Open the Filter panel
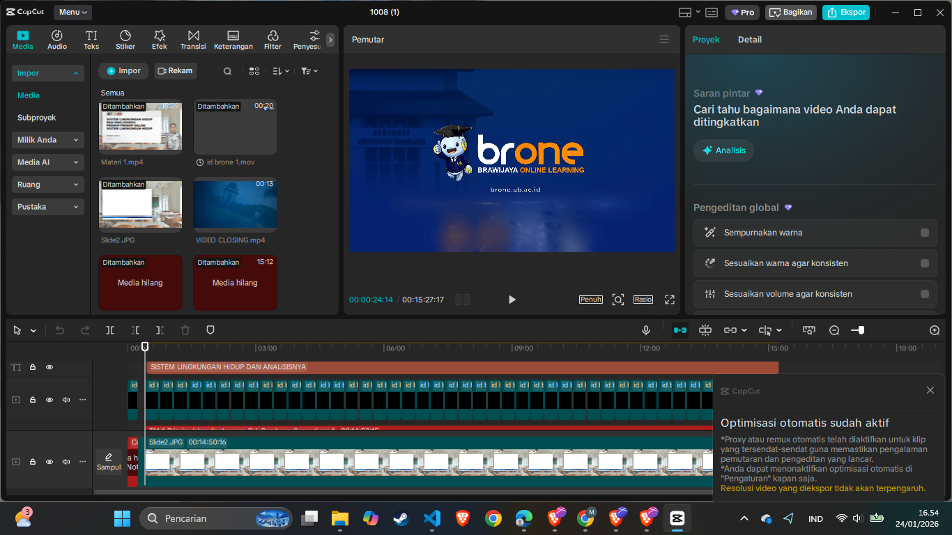 (x=272, y=40)
